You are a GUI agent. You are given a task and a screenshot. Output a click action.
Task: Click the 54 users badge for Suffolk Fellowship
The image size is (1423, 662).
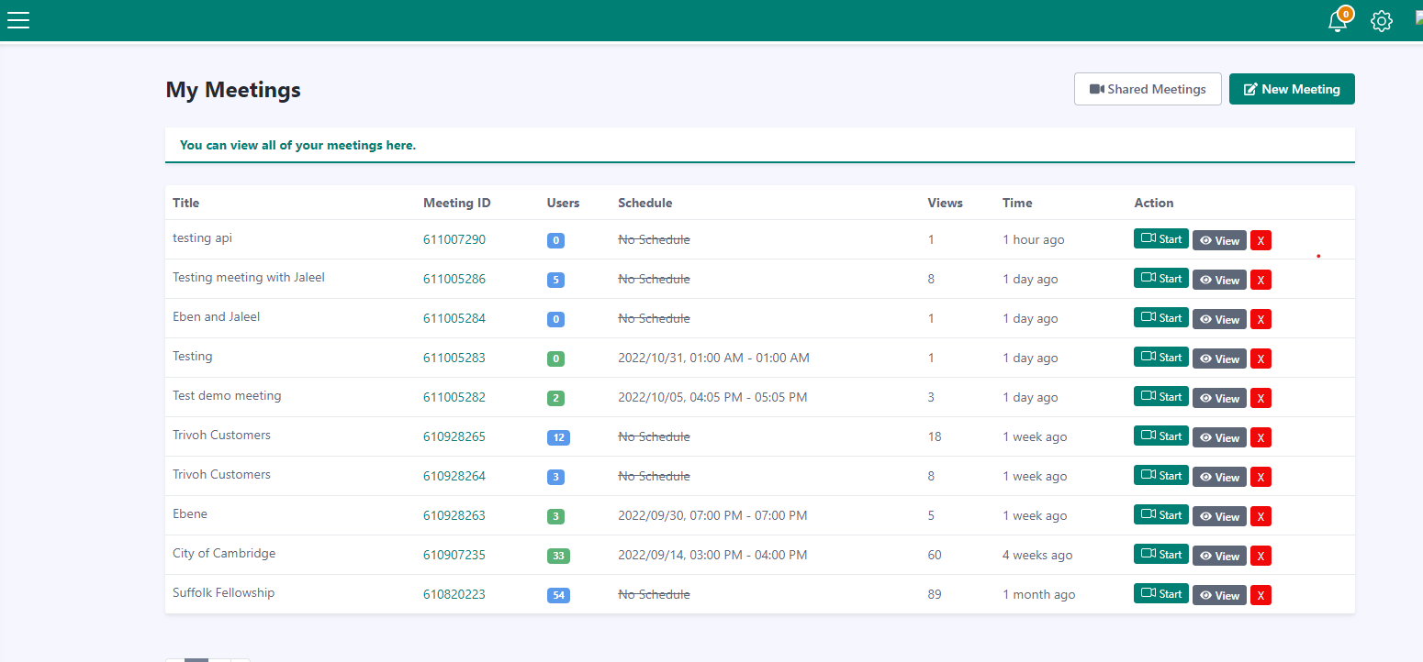558,595
